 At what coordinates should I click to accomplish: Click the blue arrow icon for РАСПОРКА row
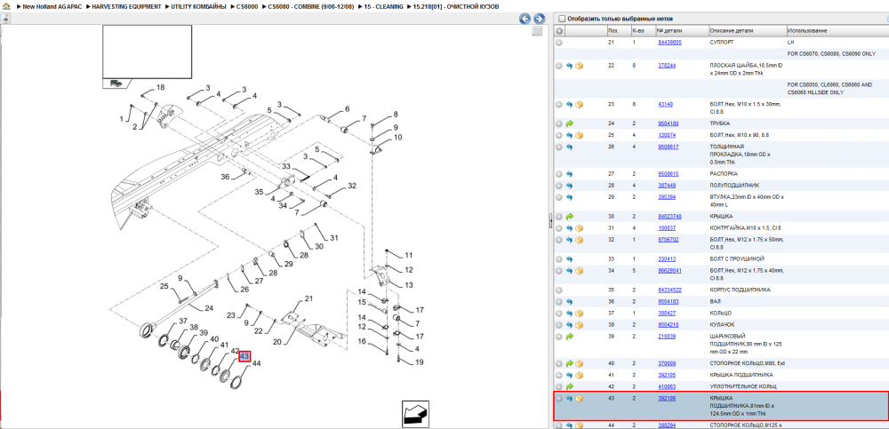click(x=569, y=174)
